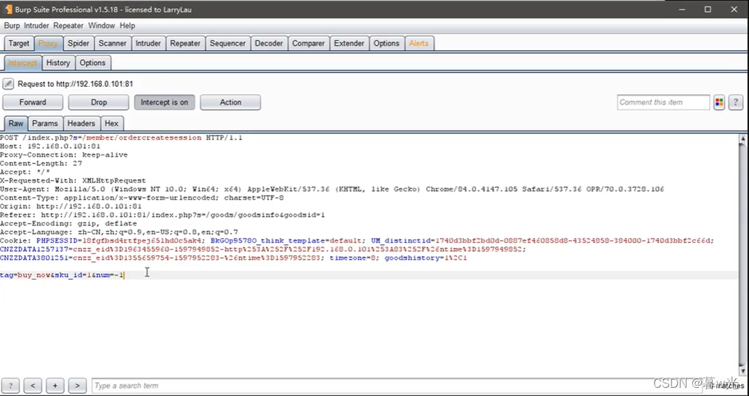Screen dimensions: 749x396
Task: Click the question mark help button near comment
Action: click(735, 102)
